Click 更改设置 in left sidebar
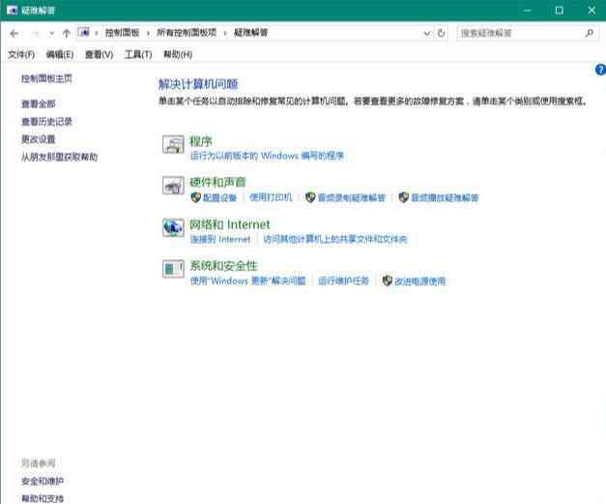 click(x=39, y=139)
